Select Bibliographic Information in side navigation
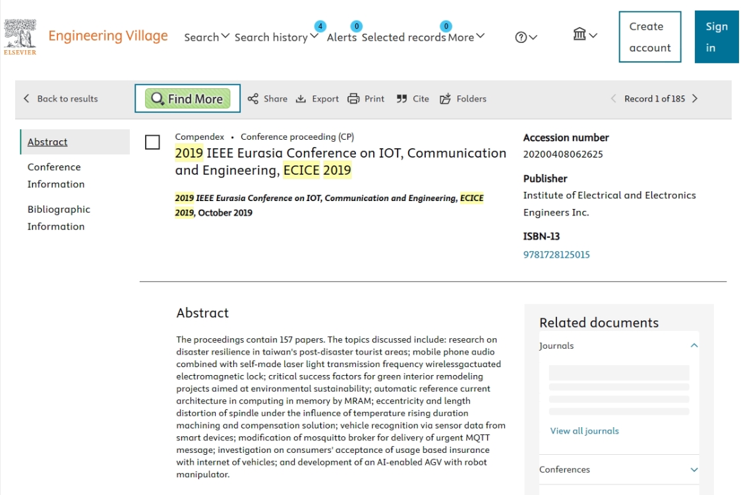741x495 pixels. coord(59,218)
